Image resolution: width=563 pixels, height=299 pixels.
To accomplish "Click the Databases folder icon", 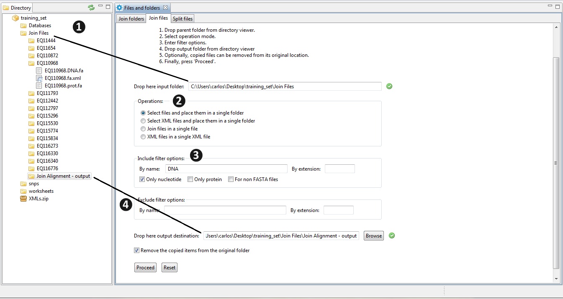I will pyautogui.click(x=24, y=26).
